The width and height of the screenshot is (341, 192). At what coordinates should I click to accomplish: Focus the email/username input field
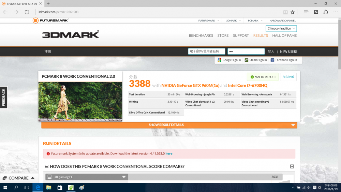click(x=206, y=51)
